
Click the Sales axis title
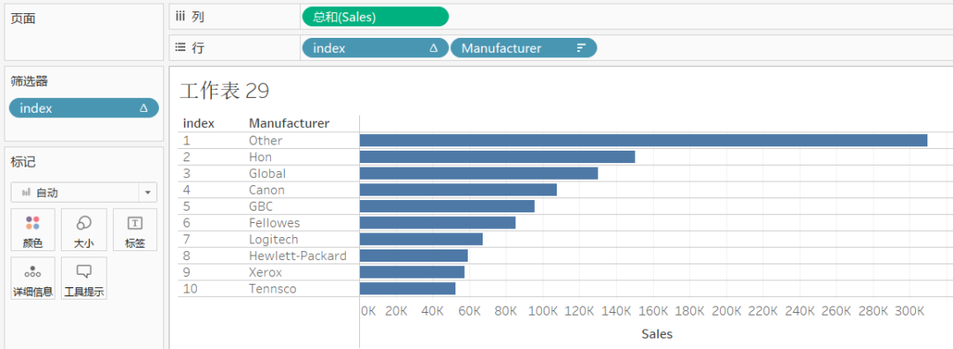657,334
